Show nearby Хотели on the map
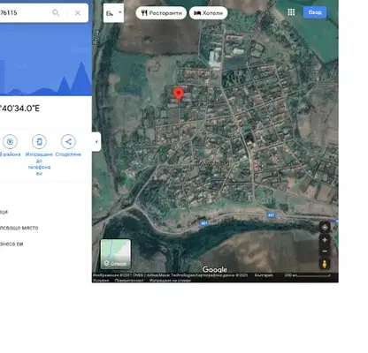The image size is (368, 353). click(208, 13)
